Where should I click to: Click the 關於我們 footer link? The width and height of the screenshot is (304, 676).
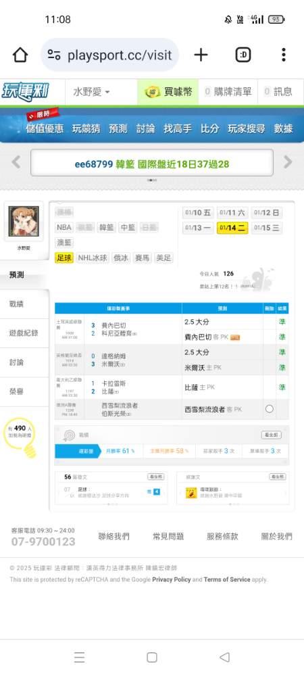click(277, 537)
